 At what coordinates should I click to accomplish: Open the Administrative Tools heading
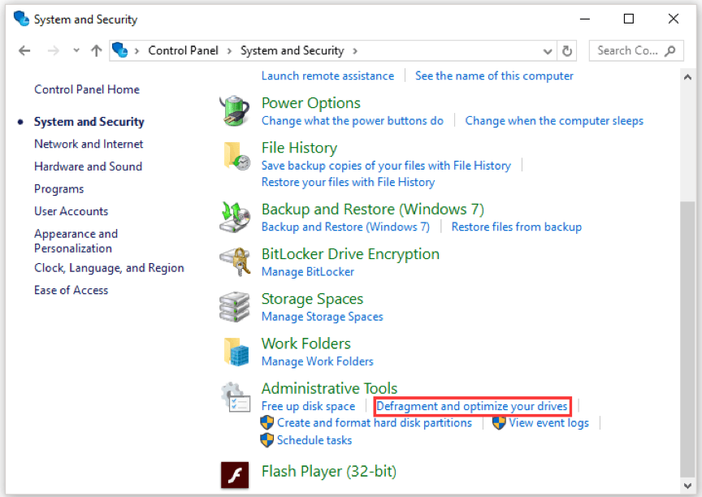pyautogui.click(x=330, y=388)
